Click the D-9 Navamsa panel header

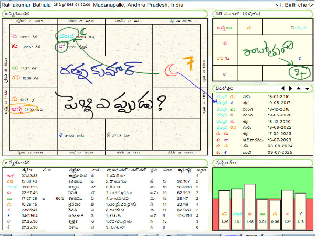236,13
